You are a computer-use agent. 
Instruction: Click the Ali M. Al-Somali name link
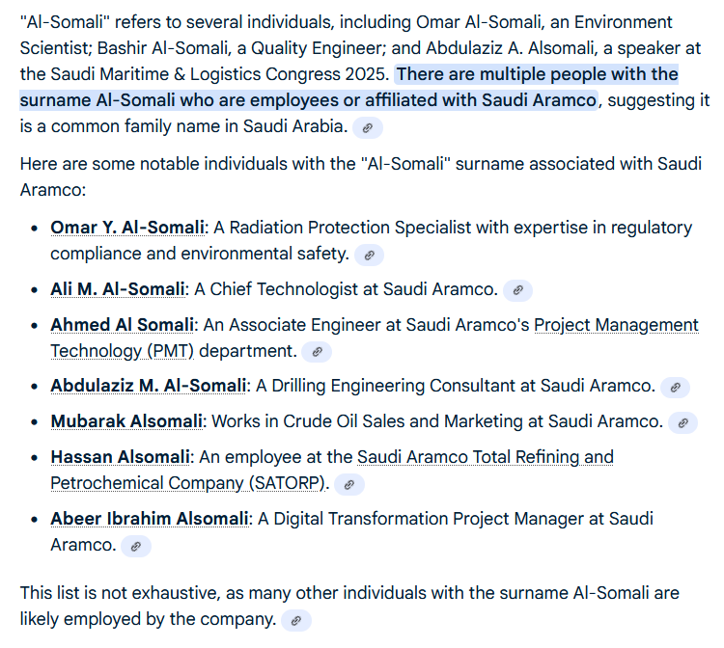tap(117, 288)
